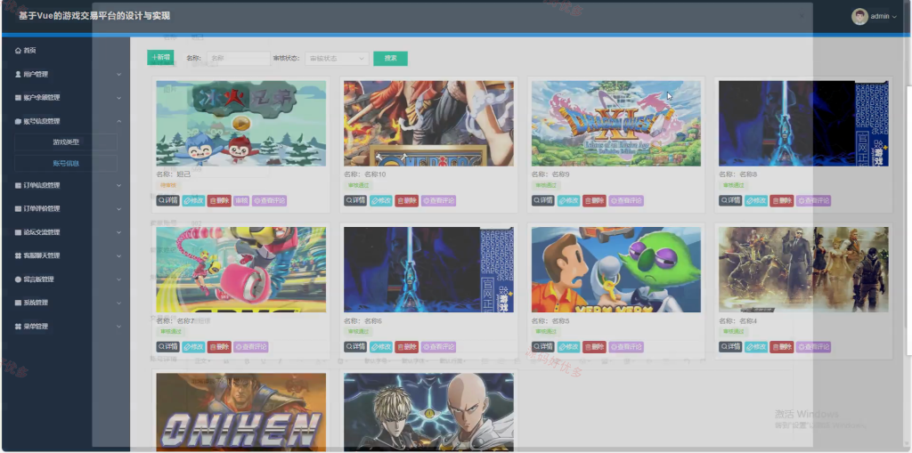
Task: Click the 账户余额管理 sidebar icon
Action: click(x=18, y=98)
